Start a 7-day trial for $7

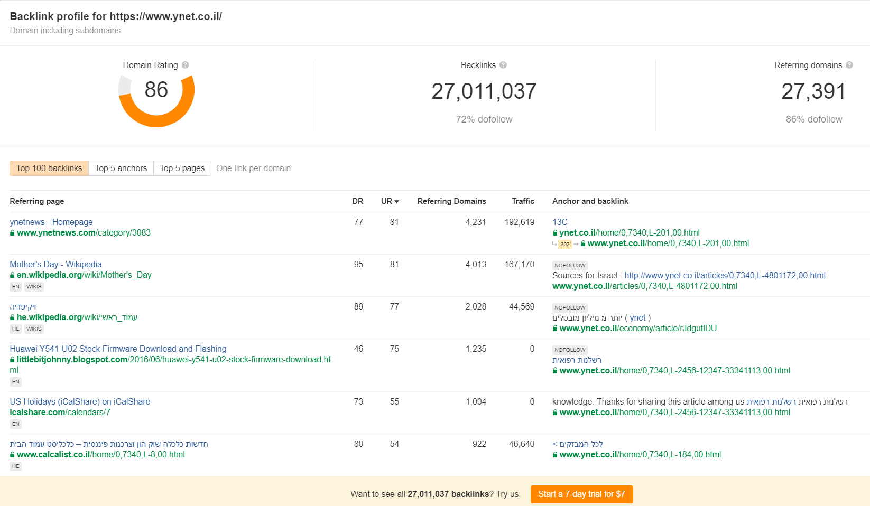click(581, 494)
